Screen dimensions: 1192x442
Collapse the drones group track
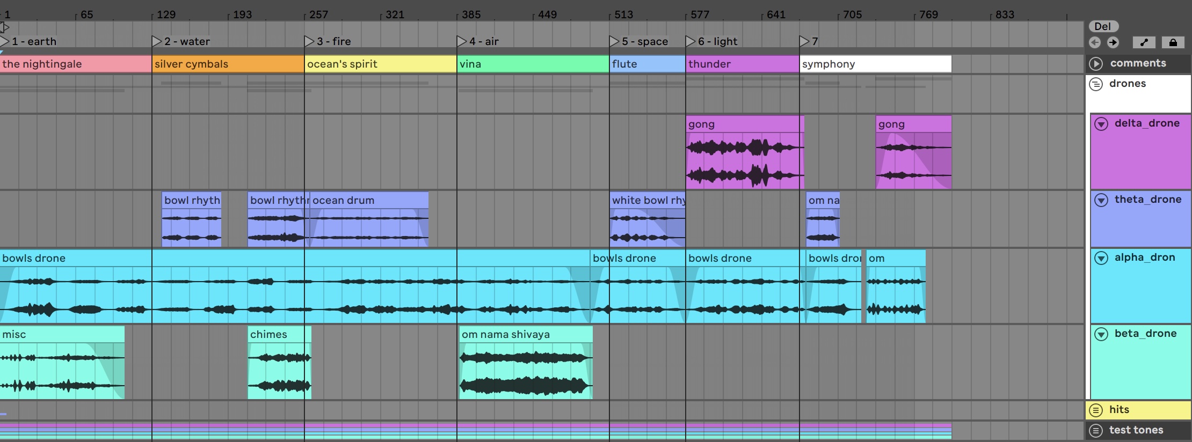click(x=1096, y=84)
